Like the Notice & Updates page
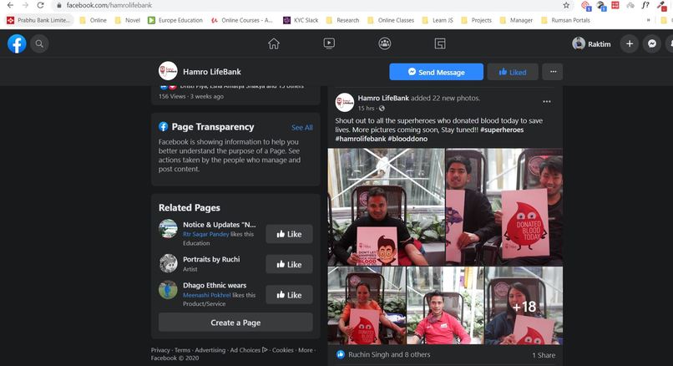Screen dimensions: 673x366 [289, 234]
